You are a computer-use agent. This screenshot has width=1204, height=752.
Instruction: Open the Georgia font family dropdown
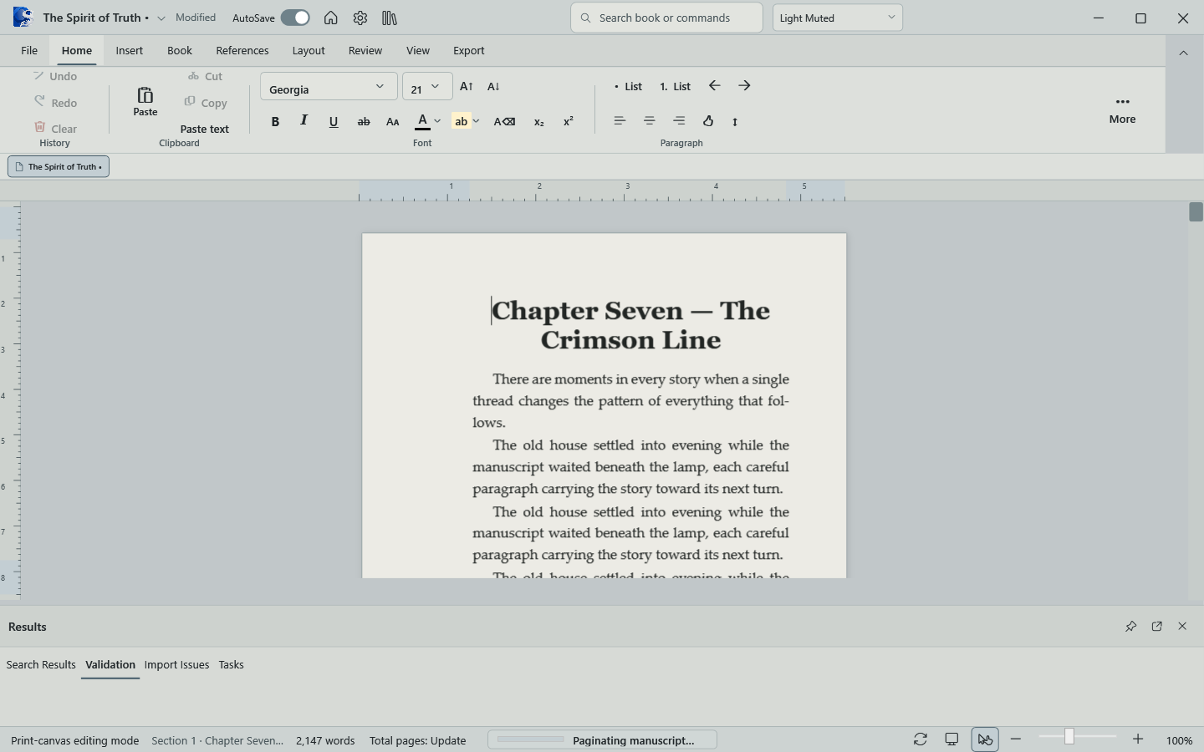click(x=329, y=86)
